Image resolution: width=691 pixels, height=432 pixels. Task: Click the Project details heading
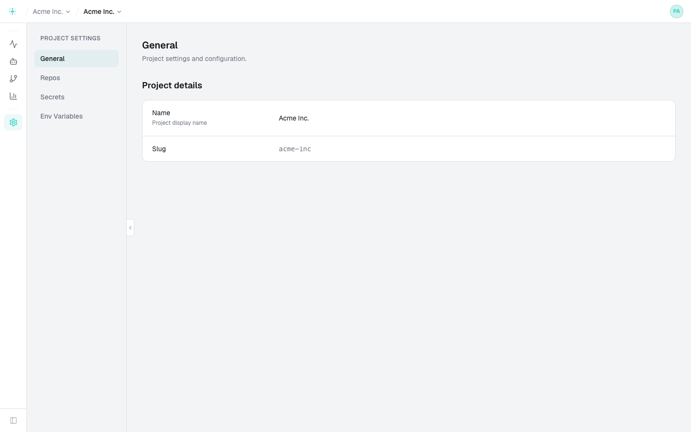coord(172,85)
